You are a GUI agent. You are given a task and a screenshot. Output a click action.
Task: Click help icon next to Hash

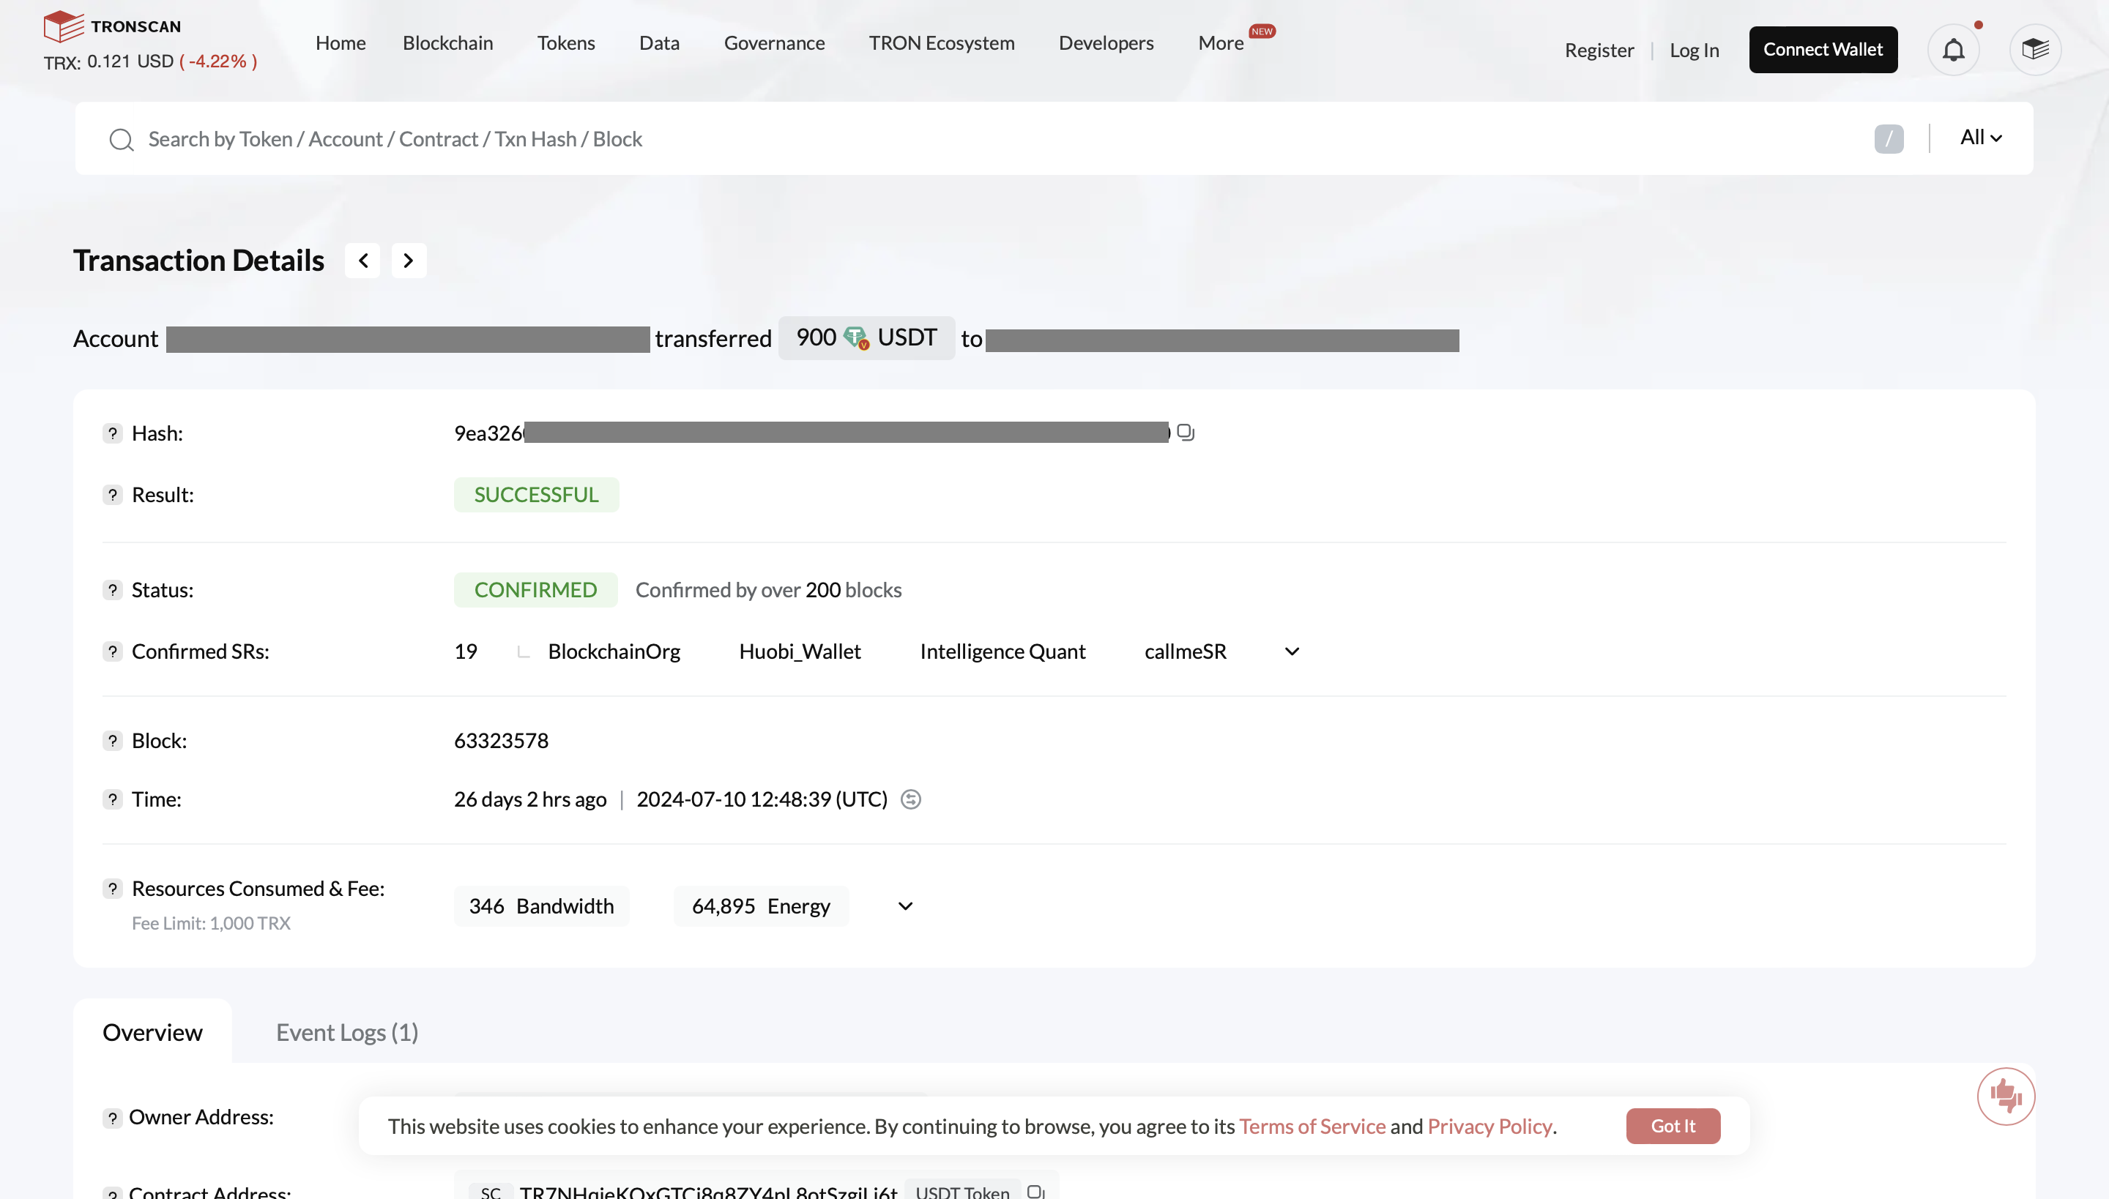pyautogui.click(x=112, y=433)
